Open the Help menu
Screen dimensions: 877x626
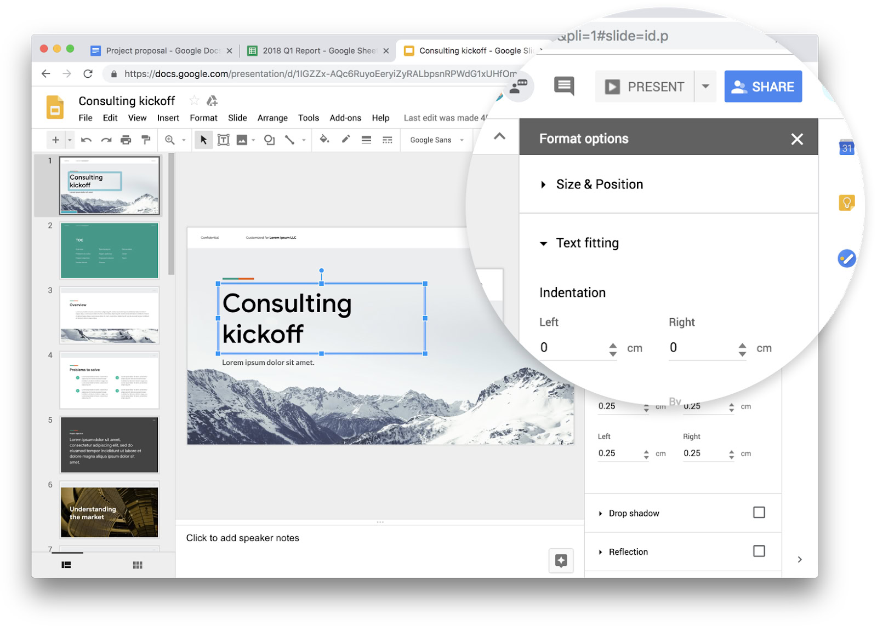(x=380, y=118)
